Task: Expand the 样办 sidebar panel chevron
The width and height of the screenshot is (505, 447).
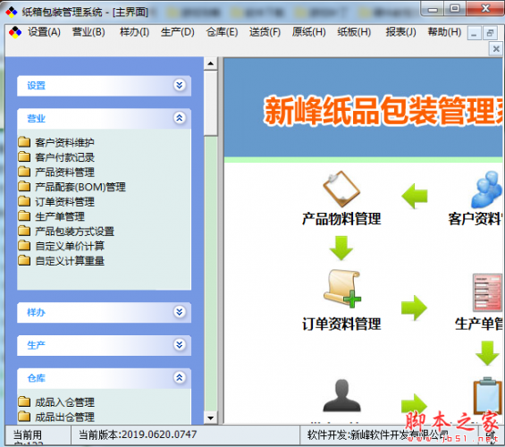Action: pos(180,312)
